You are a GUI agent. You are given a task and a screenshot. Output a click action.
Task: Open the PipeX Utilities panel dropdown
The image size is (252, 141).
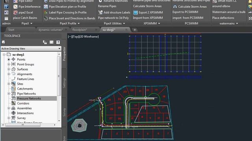click(x=115, y=23)
